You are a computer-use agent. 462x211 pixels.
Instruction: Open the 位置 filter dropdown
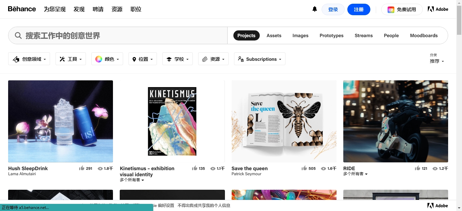[x=143, y=59]
